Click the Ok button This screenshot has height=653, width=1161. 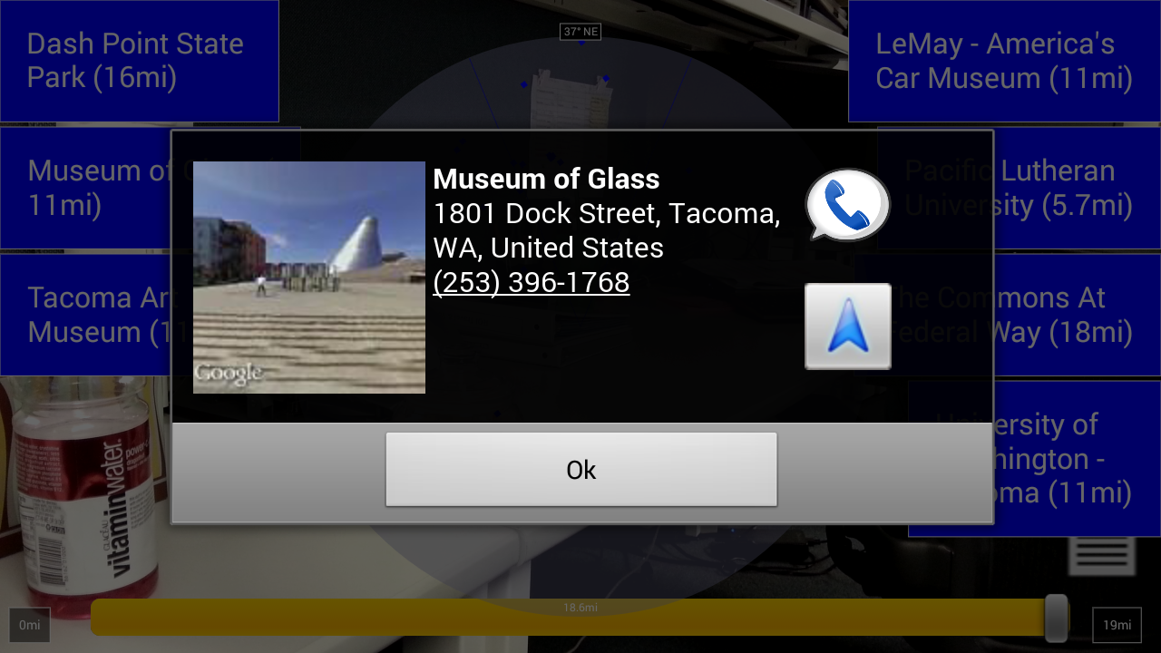click(x=581, y=470)
